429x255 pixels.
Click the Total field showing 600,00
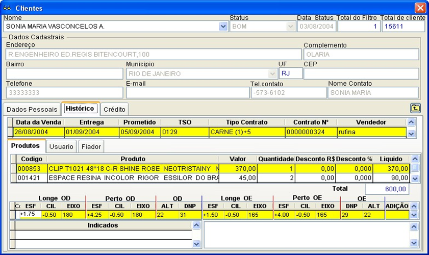(387, 189)
